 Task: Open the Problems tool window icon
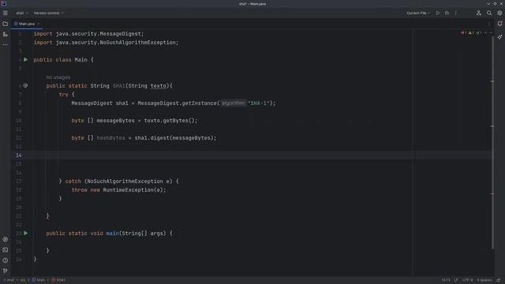point(6,260)
